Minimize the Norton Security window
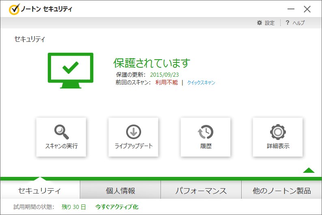Screen dimensions: 322x215 click(x=291, y=9)
